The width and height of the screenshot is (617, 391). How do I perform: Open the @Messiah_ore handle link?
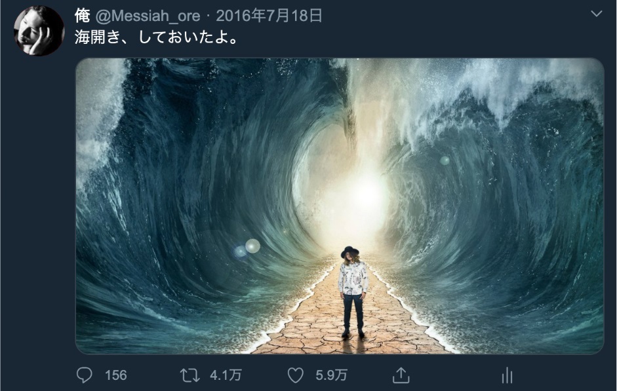click(148, 16)
